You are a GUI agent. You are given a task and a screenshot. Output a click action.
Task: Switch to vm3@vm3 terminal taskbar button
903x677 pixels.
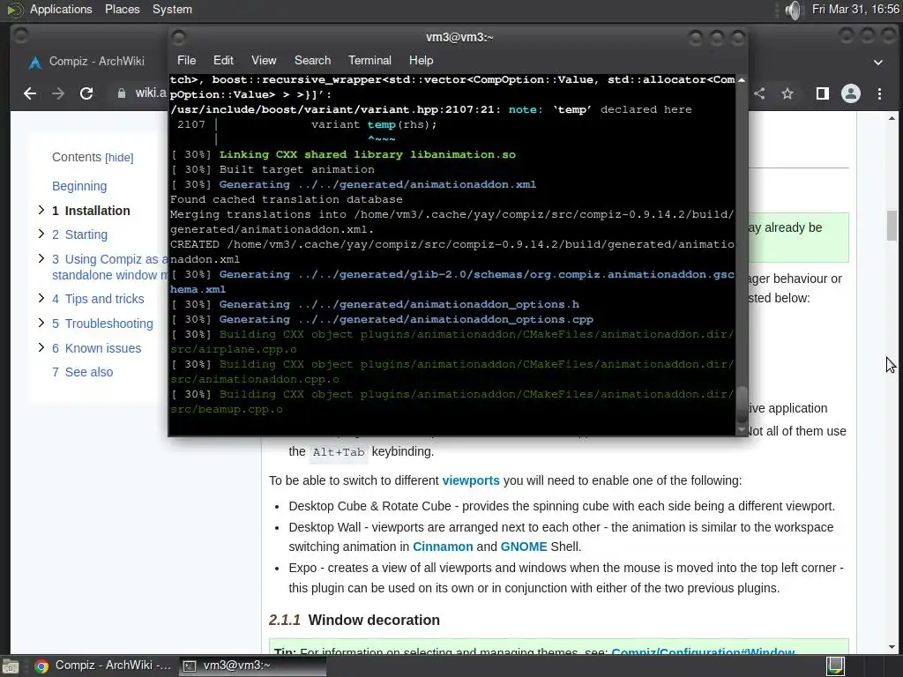252,666
